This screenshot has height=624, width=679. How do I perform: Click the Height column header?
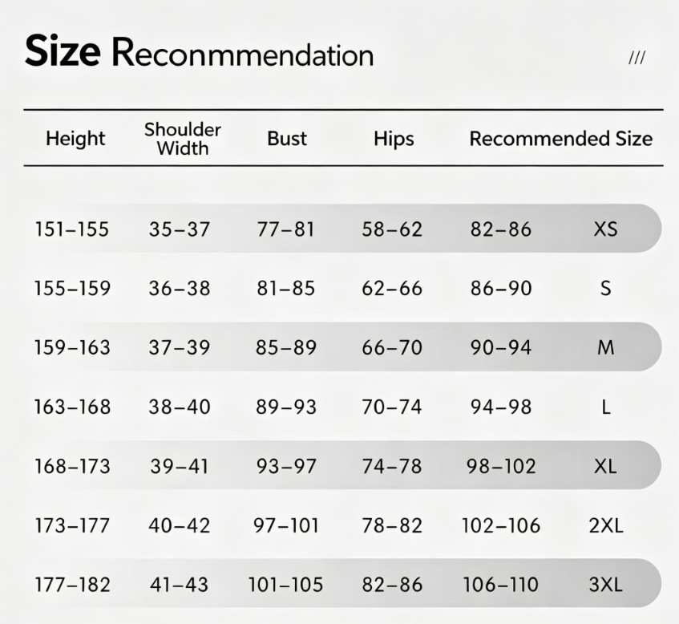click(x=75, y=139)
